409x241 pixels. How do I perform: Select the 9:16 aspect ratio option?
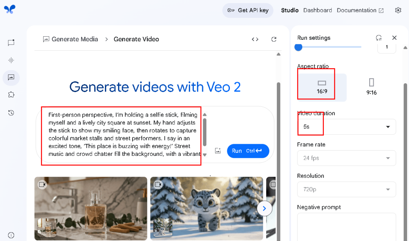pos(371,87)
